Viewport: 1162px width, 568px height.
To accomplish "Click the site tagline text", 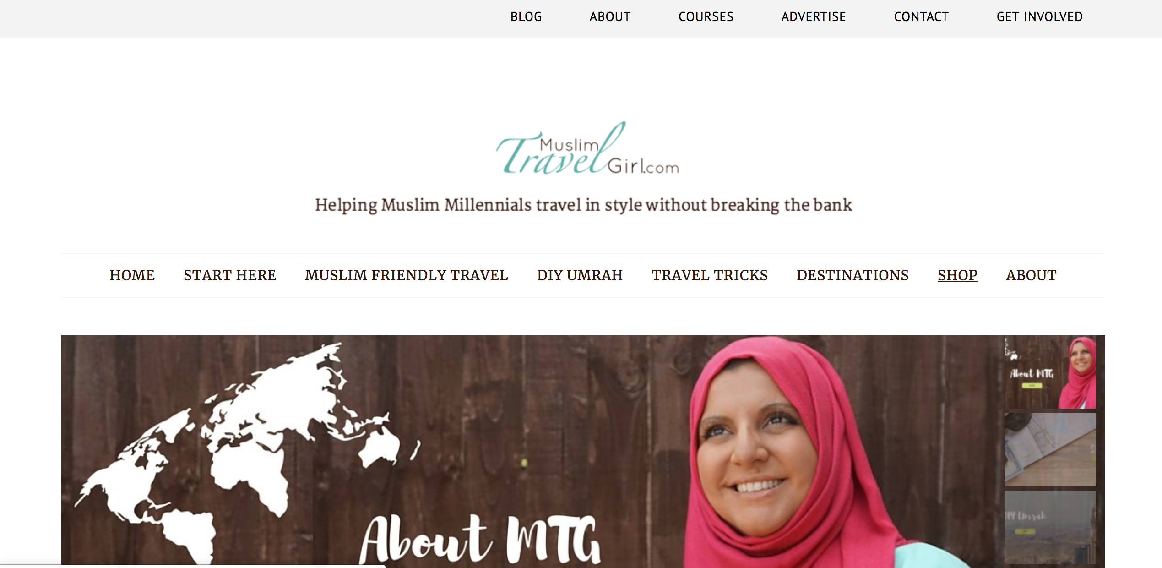I will click(x=583, y=205).
